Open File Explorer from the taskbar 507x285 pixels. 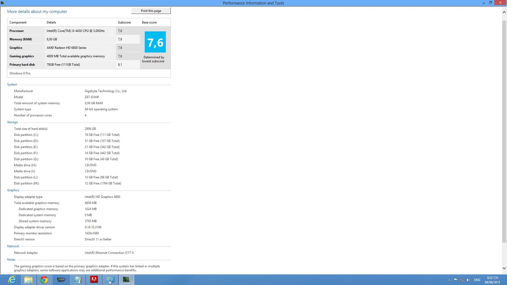[28, 280]
